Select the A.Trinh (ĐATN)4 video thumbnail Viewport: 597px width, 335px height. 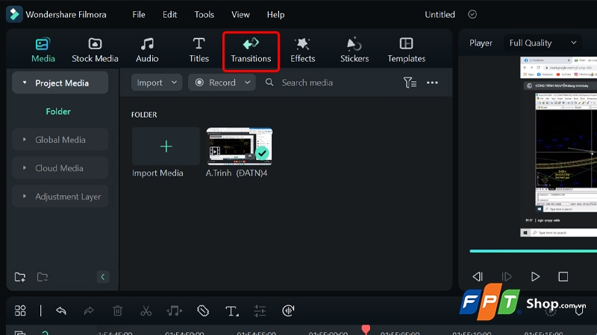[239, 146]
